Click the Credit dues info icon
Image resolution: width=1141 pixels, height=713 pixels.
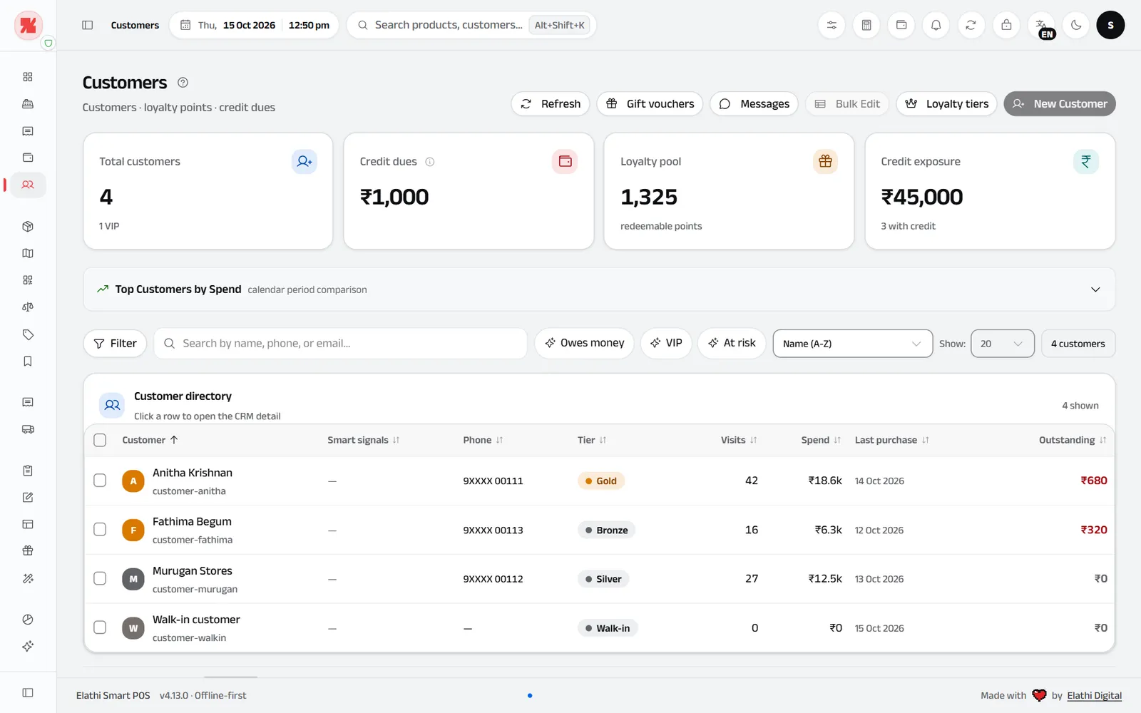(x=430, y=162)
